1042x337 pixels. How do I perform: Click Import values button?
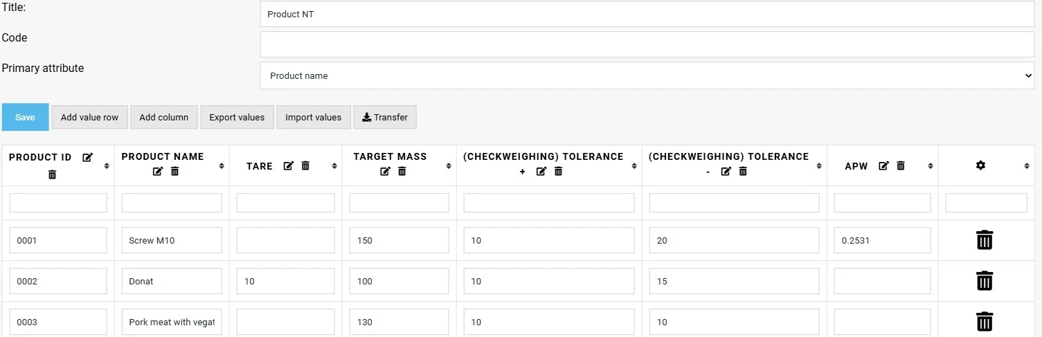pos(314,117)
